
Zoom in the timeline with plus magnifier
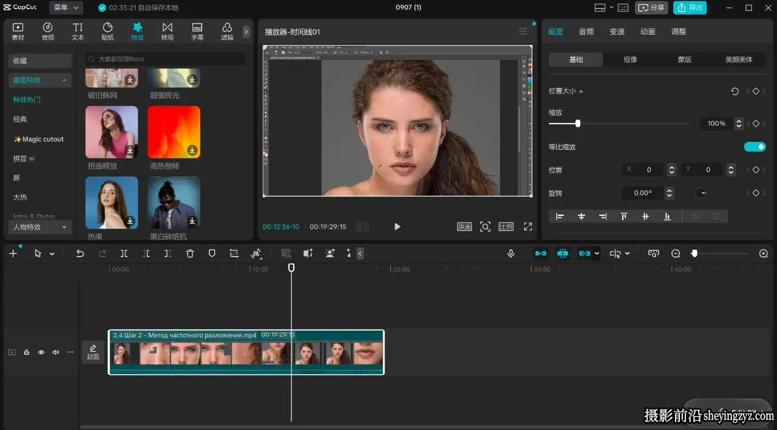pos(764,254)
